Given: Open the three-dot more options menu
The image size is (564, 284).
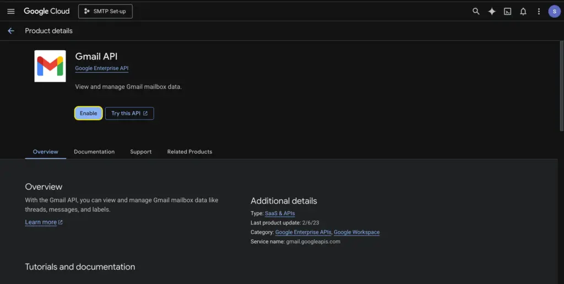Looking at the screenshot, I should (x=539, y=12).
